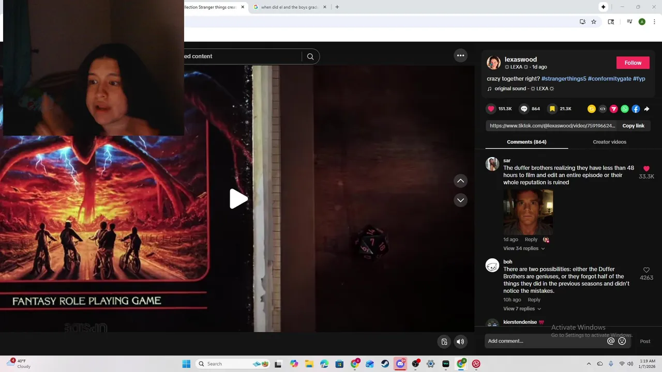The image size is (662, 372).
Task: Click the TikTok video URL field
Action: point(552,126)
